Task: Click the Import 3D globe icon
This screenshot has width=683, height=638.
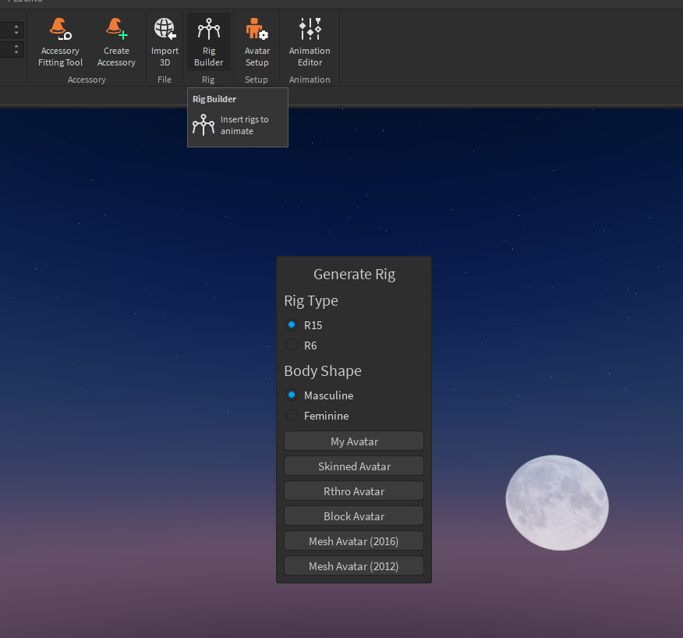Action: [x=165, y=27]
